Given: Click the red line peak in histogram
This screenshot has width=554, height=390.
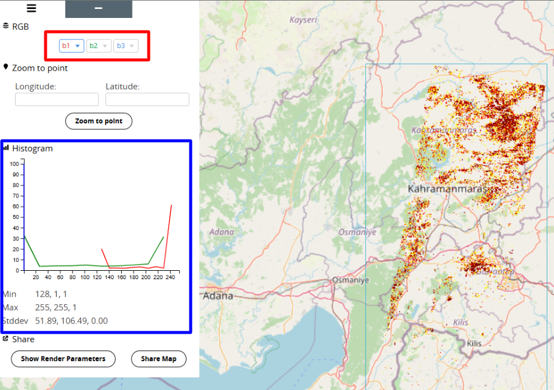Looking at the screenshot, I should click(171, 205).
